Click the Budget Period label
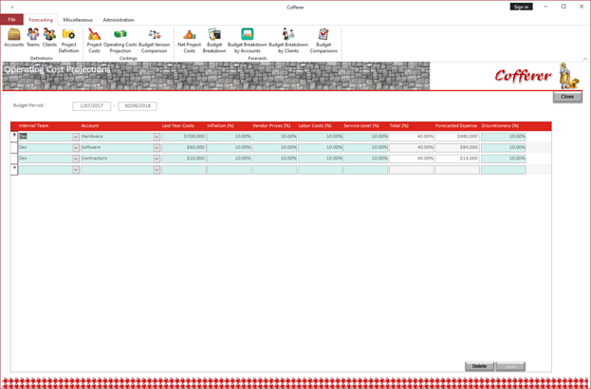This screenshot has height=389, width=591. [28, 105]
